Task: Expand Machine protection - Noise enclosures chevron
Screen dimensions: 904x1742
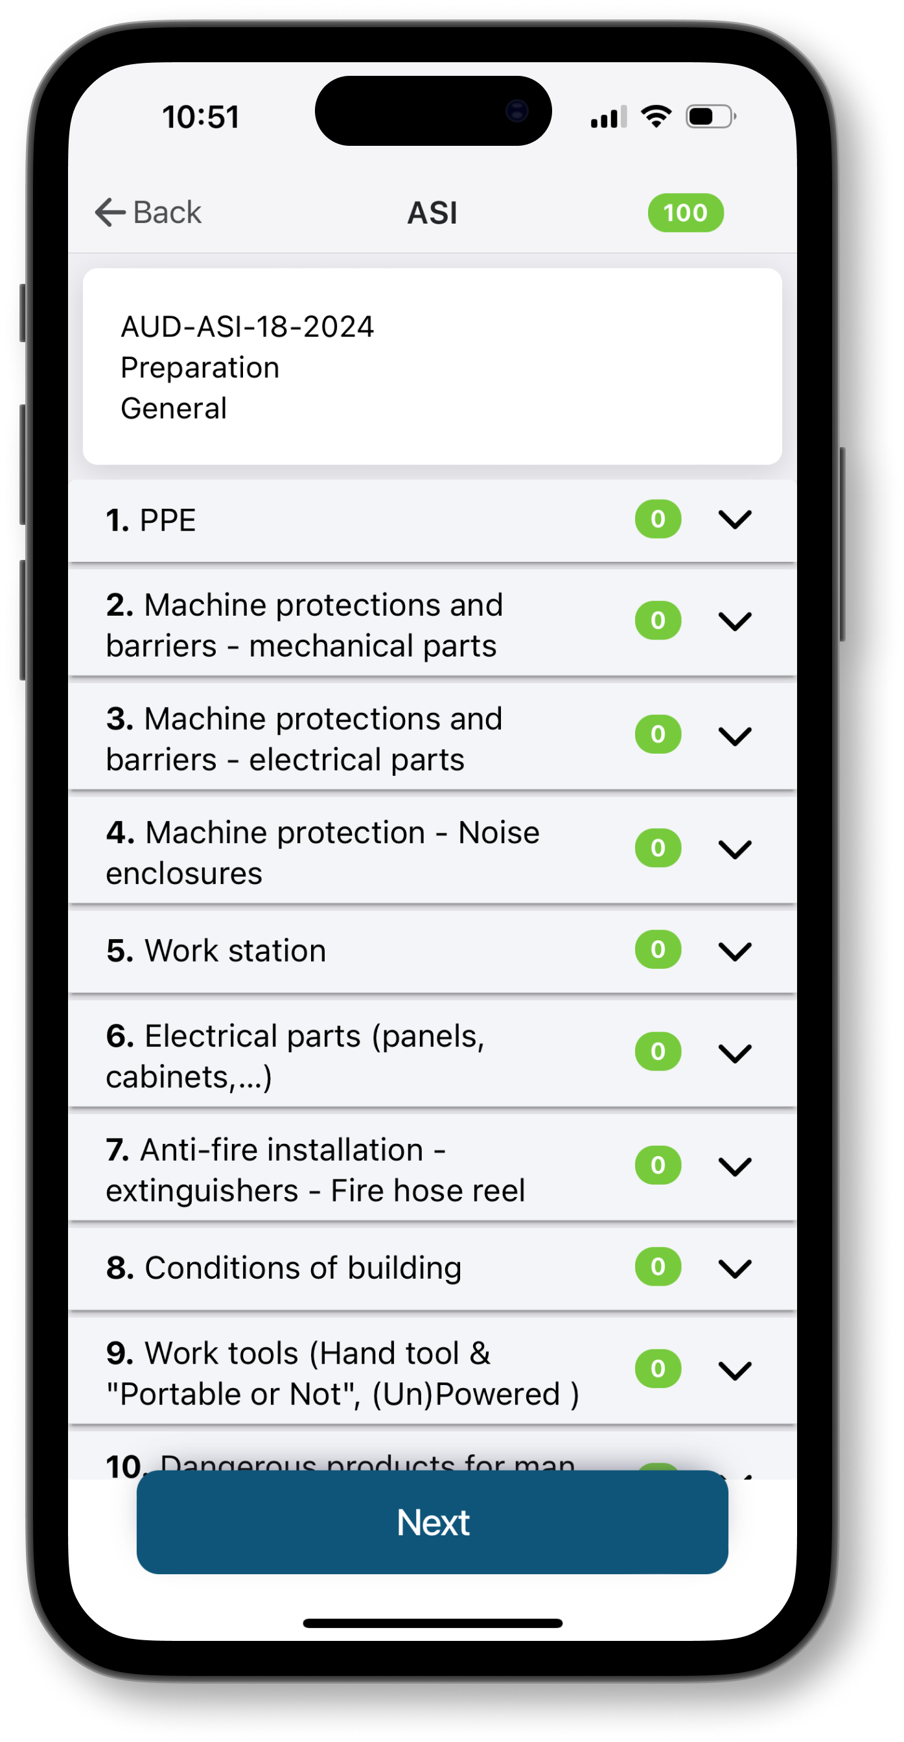Action: tap(734, 850)
